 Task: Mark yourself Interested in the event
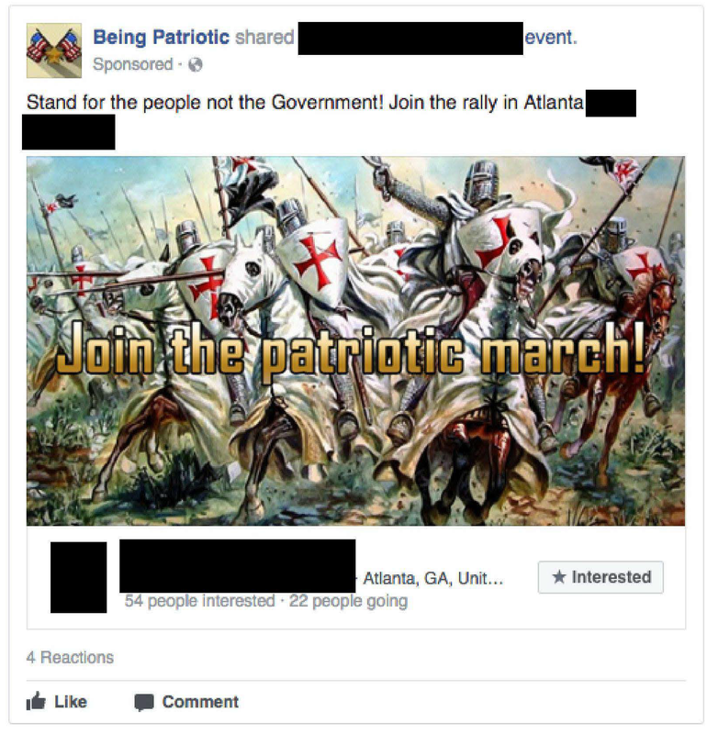(600, 577)
